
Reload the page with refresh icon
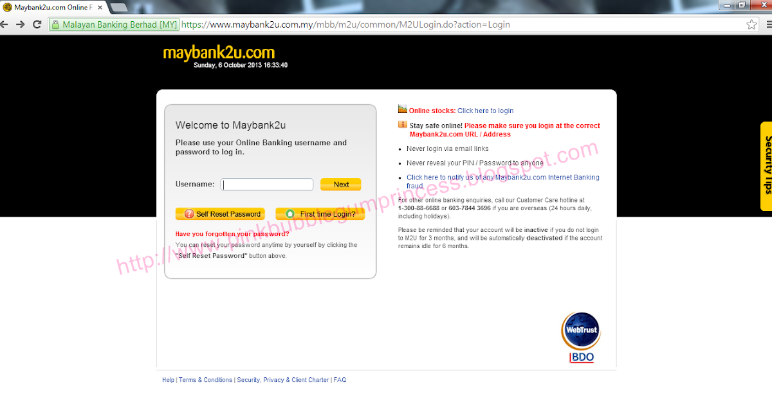[x=37, y=24]
